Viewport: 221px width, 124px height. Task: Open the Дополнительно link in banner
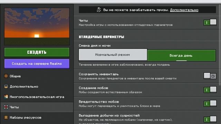pyautogui.click(x=184, y=10)
